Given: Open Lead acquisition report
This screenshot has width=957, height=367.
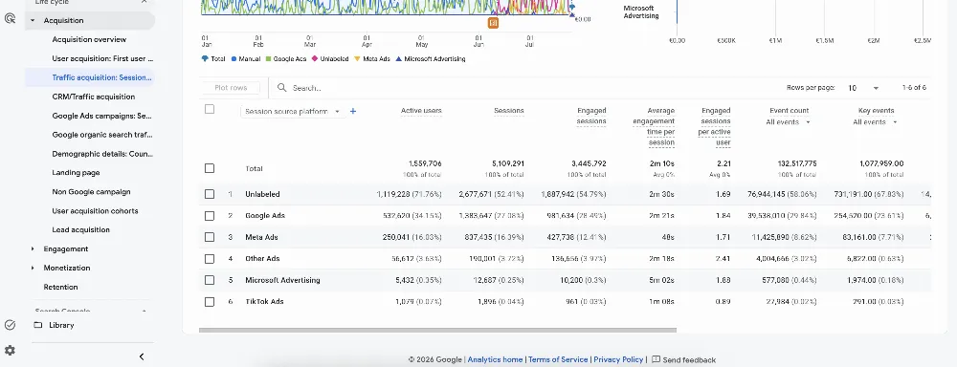Looking at the screenshot, I should point(80,229).
